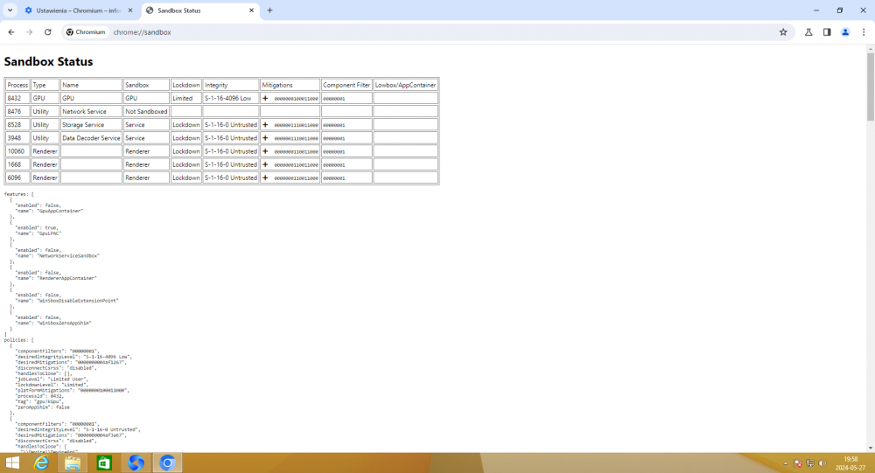Click the Limited lockdown cell
The width and height of the screenshot is (875, 473).
point(185,98)
